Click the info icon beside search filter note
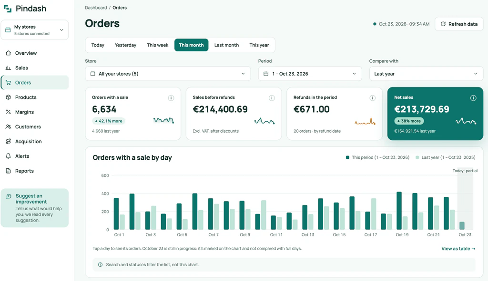Image resolution: width=488 pixels, height=281 pixels. 100,265
